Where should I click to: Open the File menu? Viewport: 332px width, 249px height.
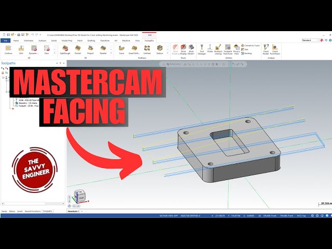(x=6, y=40)
